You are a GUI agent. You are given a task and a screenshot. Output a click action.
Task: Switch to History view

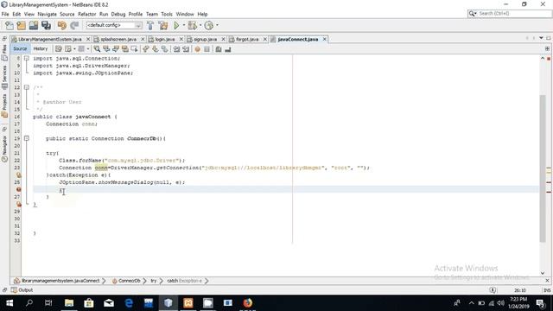tap(41, 48)
